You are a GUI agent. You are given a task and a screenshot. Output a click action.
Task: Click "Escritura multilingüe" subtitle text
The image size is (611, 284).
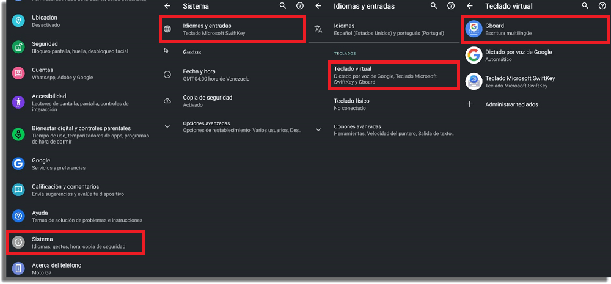508,33
